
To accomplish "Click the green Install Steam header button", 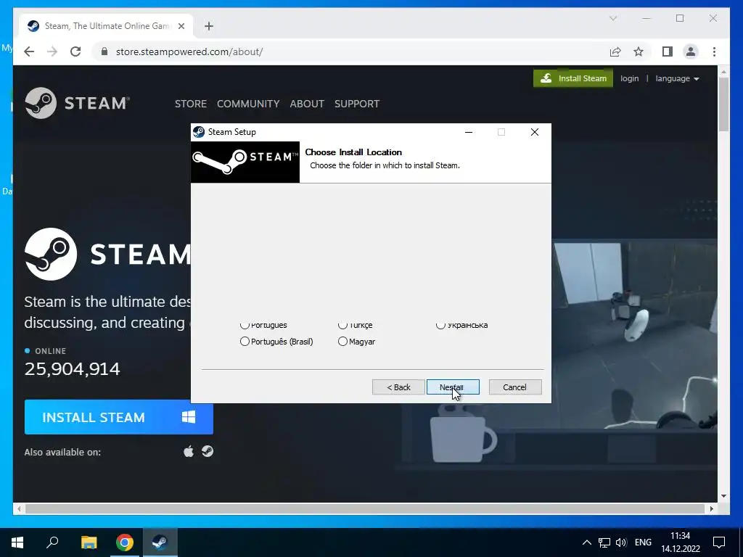I will click(573, 78).
